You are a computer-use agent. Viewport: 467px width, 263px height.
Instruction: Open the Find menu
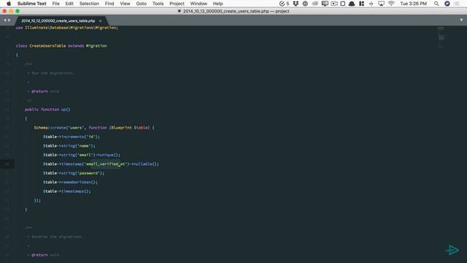[x=109, y=4]
